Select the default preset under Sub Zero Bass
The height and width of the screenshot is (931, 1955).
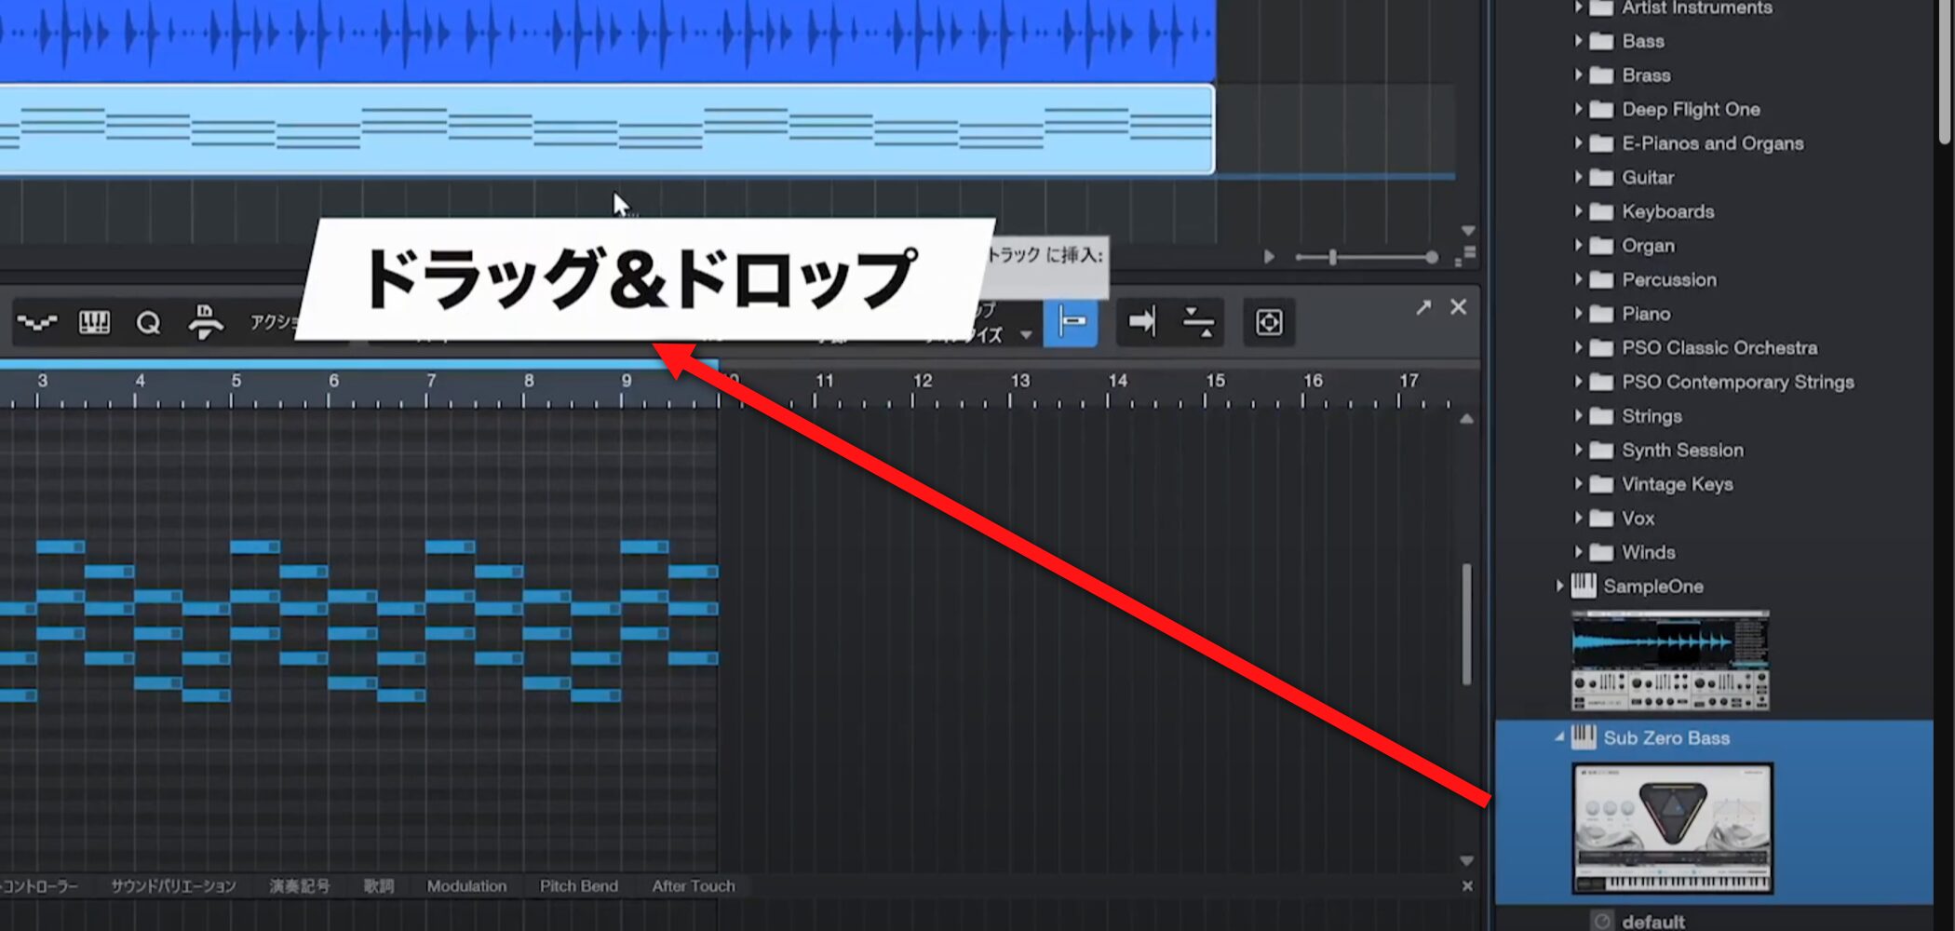[x=1652, y=921]
